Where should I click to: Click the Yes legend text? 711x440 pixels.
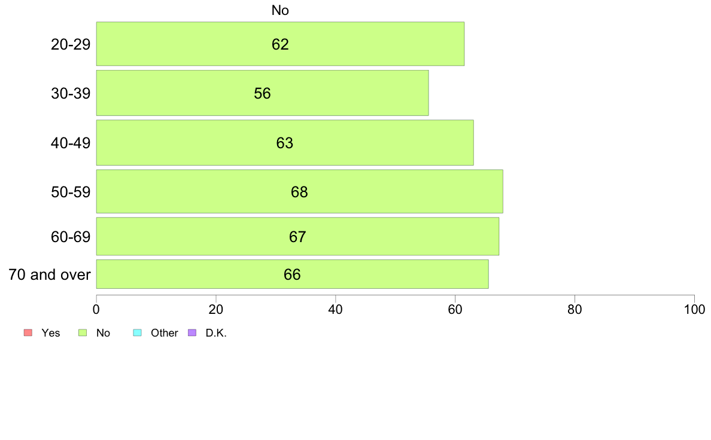click(51, 333)
